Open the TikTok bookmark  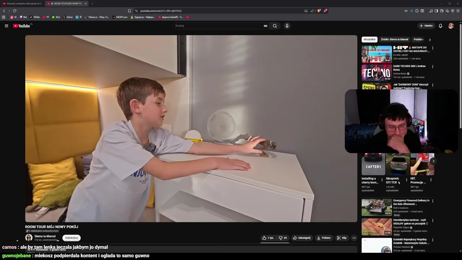pyautogui.click(x=35, y=17)
